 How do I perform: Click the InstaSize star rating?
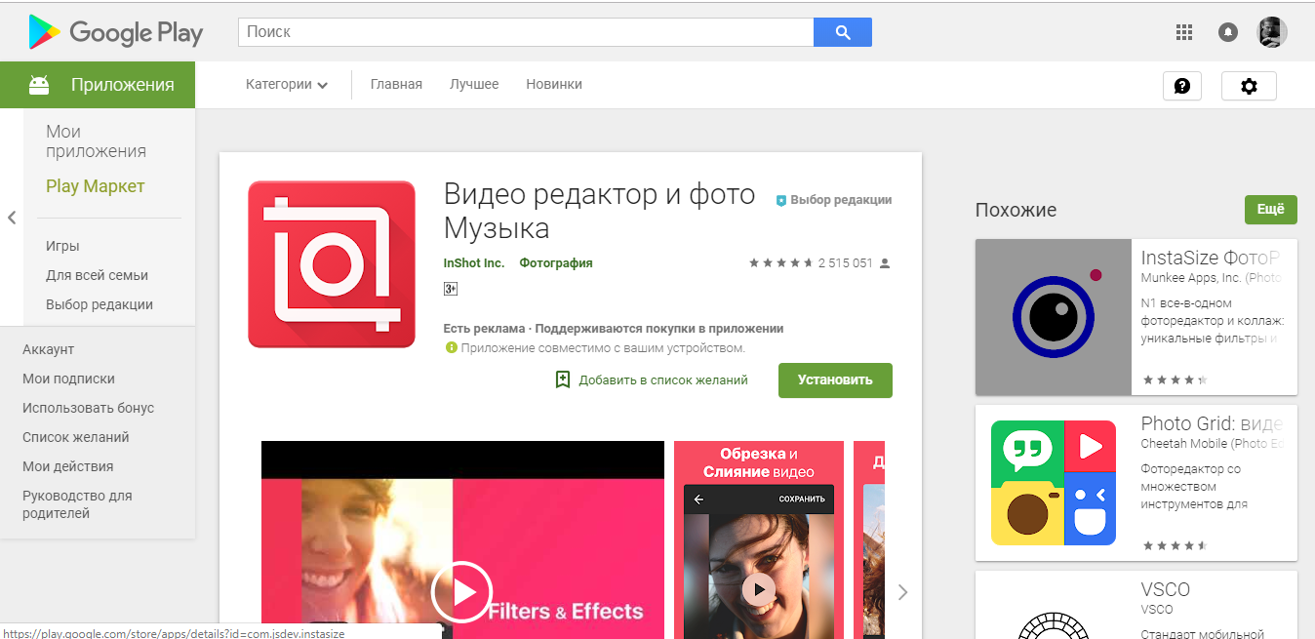coord(1175,379)
